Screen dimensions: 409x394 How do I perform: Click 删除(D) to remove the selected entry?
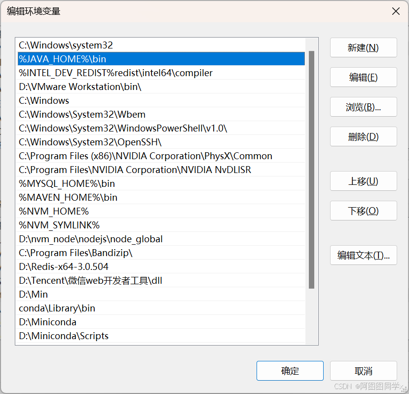coord(363,136)
